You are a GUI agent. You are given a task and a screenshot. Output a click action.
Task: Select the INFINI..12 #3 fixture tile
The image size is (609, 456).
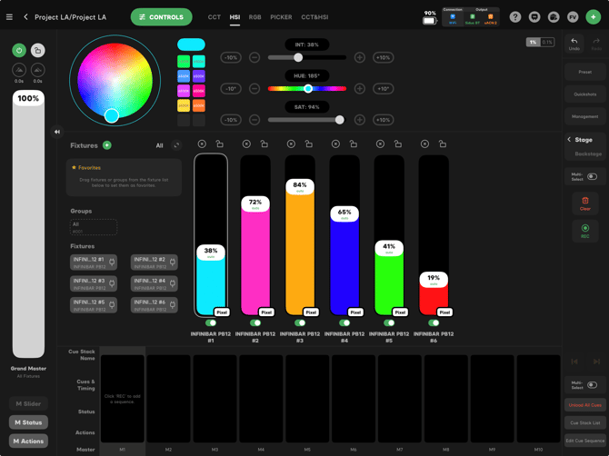94,283
